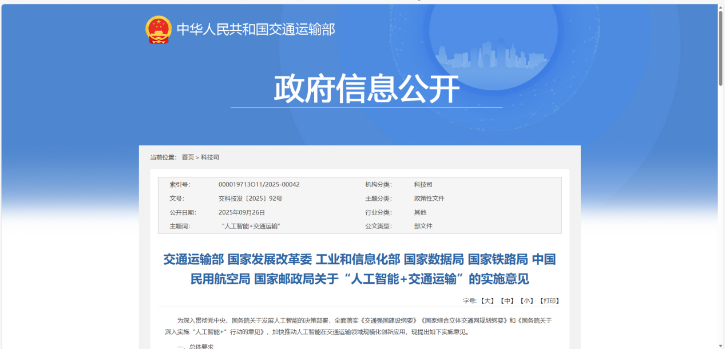725x349 pixels.
Task: Open the 中华人民共和国交通运输部 site title
Action: click(256, 30)
